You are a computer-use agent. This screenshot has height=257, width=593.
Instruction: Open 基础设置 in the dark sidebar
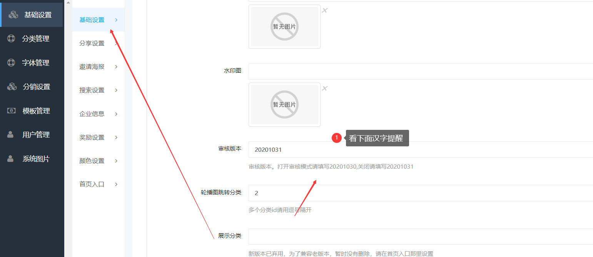pyautogui.click(x=32, y=15)
